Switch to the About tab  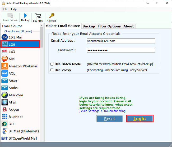point(128,26)
